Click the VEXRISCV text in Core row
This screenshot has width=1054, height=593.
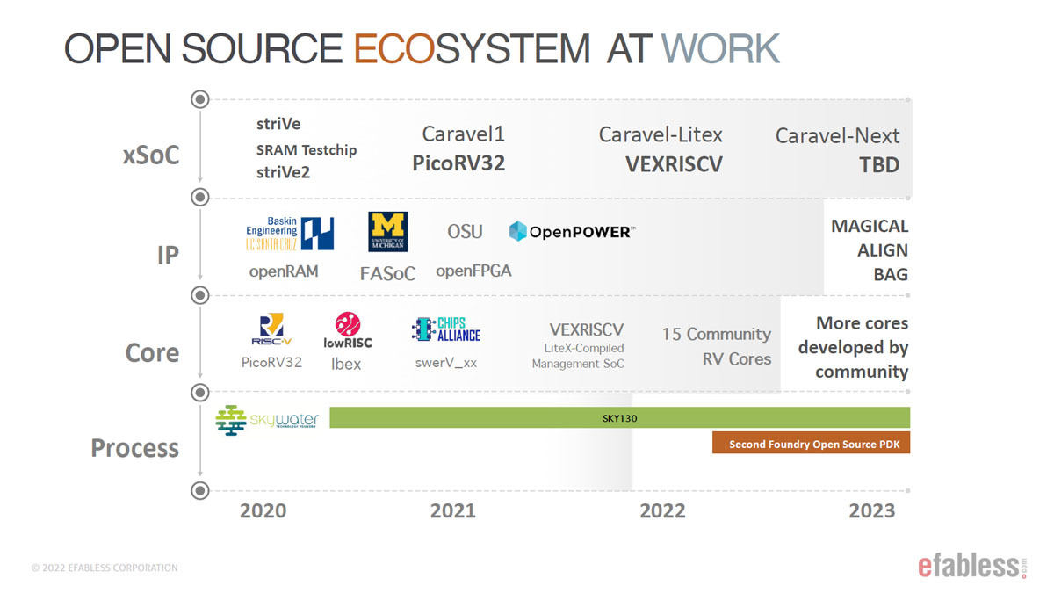click(587, 329)
